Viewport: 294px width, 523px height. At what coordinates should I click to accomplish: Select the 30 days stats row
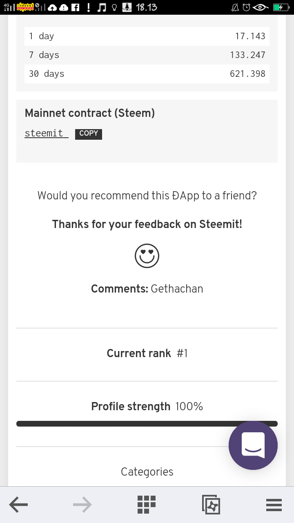(147, 74)
